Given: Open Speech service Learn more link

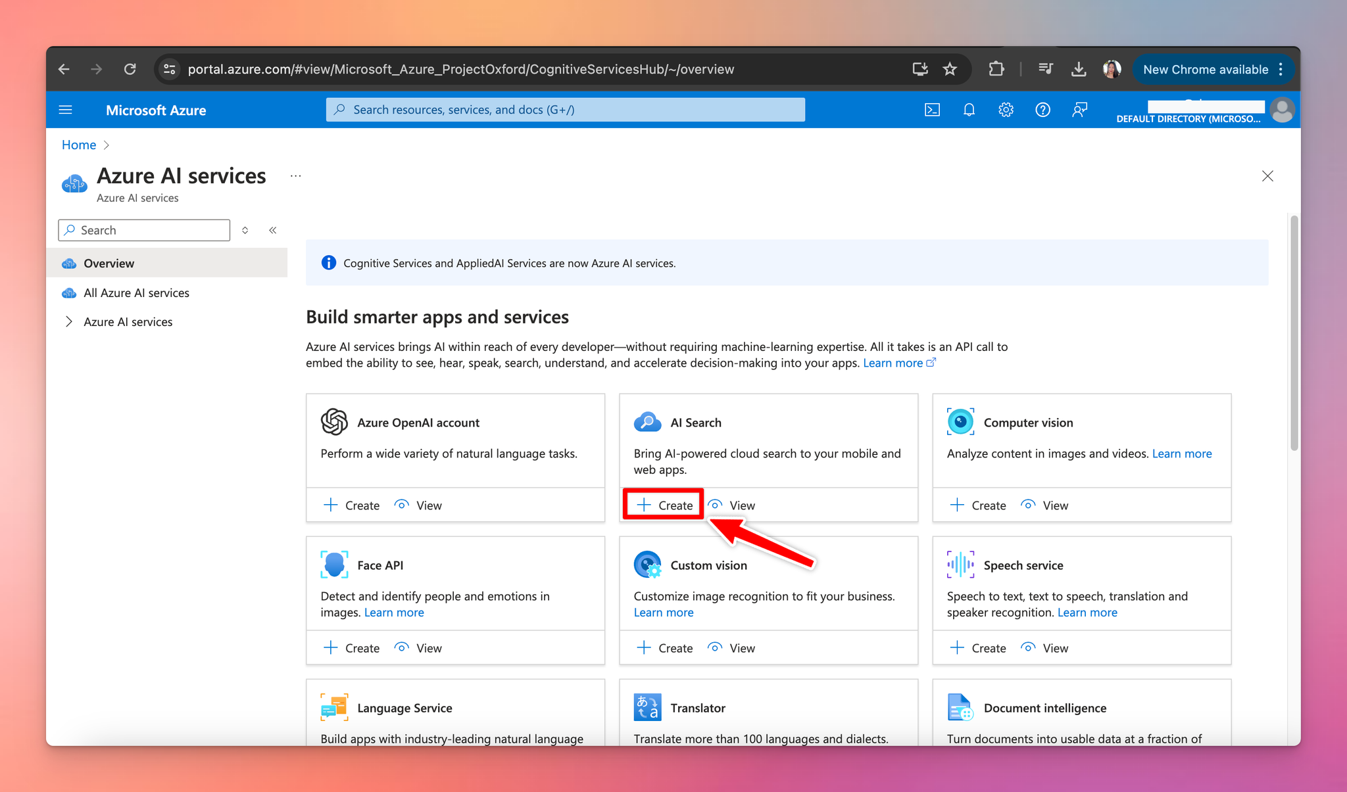Looking at the screenshot, I should pyautogui.click(x=1087, y=612).
